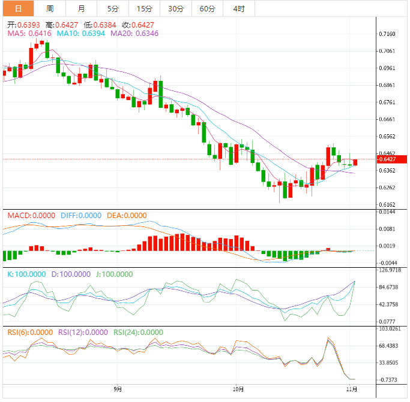
Task: Click the latest red candlestick at 0.6427
Action: (x=355, y=162)
